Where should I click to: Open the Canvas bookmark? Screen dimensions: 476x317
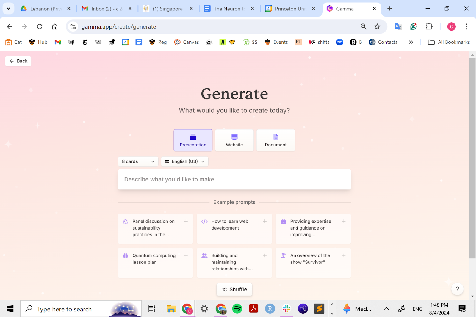pos(187,42)
